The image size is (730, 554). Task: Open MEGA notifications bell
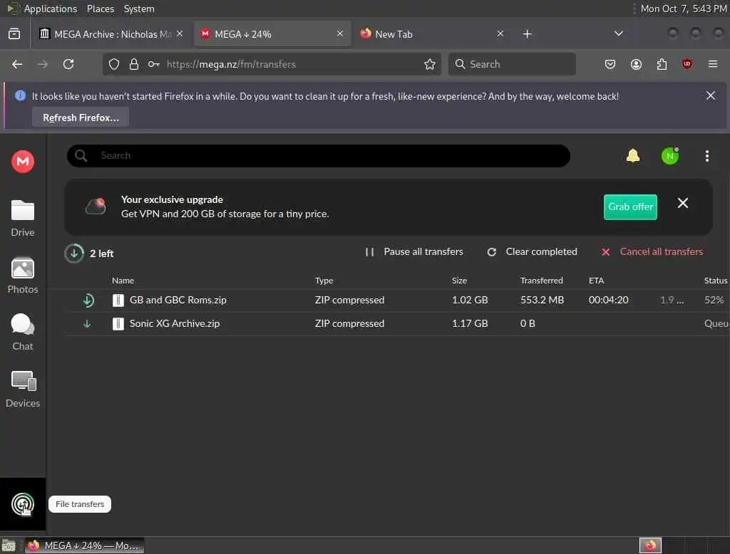[633, 155]
